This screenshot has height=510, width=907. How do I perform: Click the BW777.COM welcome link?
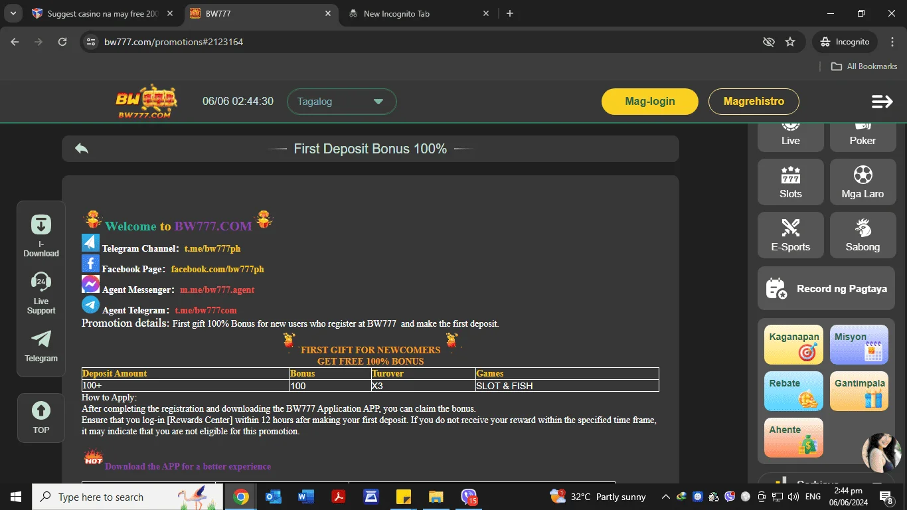coord(213,226)
